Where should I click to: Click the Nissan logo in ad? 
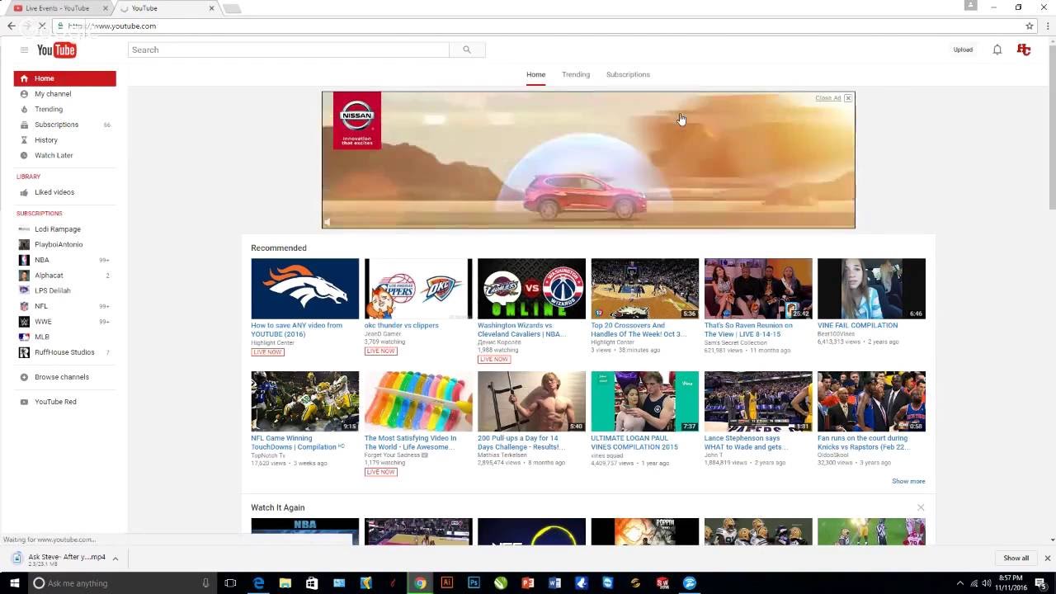pyautogui.click(x=357, y=120)
